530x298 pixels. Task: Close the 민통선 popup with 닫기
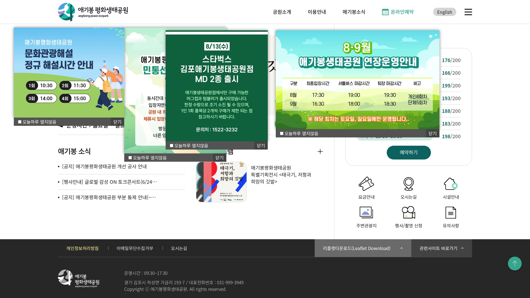219,158
